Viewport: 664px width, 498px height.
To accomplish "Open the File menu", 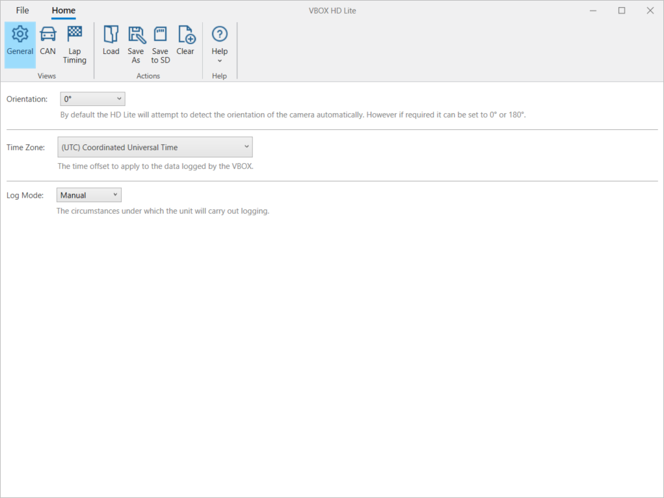I will (x=23, y=10).
